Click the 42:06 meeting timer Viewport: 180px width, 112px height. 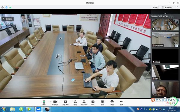click(155, 7)
